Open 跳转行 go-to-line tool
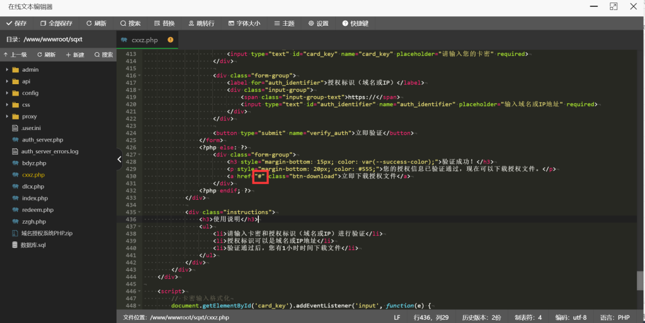Viewport: 645px width, 323px height. 202,23
